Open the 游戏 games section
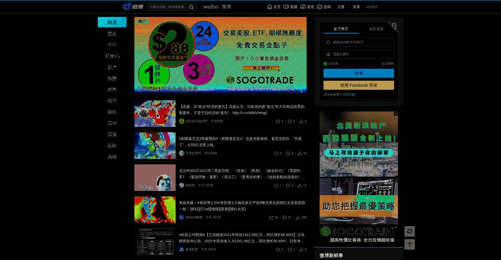This screenshot has width=501, height=260. coord(324,7)
